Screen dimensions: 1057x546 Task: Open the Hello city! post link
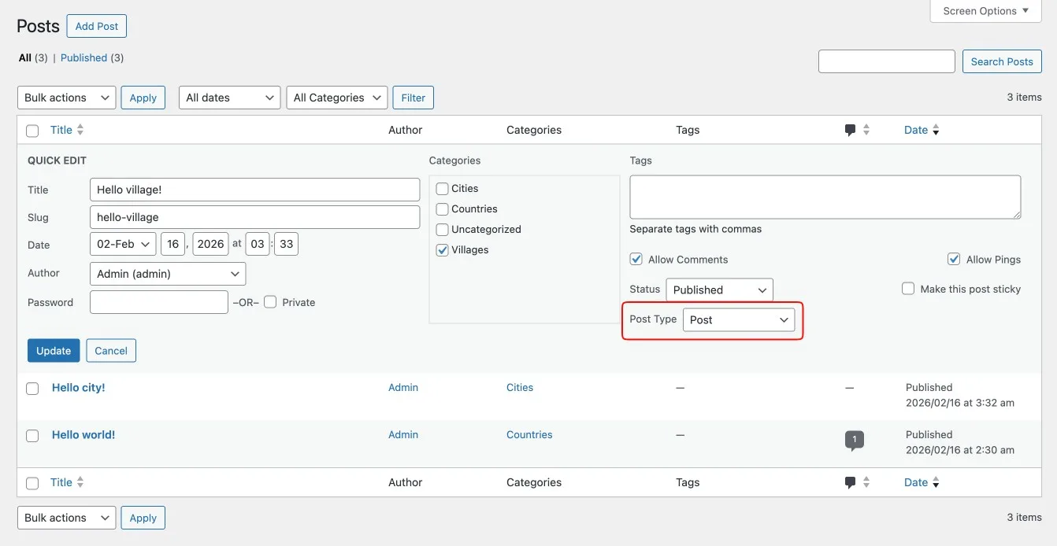[x=78, y=388]
